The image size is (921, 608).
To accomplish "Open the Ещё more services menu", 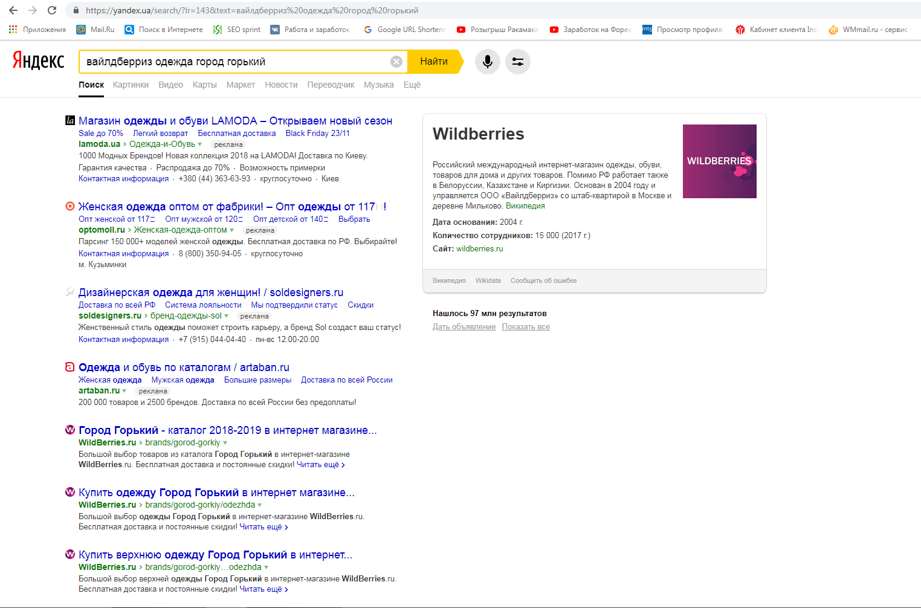I will pos(412,85).
